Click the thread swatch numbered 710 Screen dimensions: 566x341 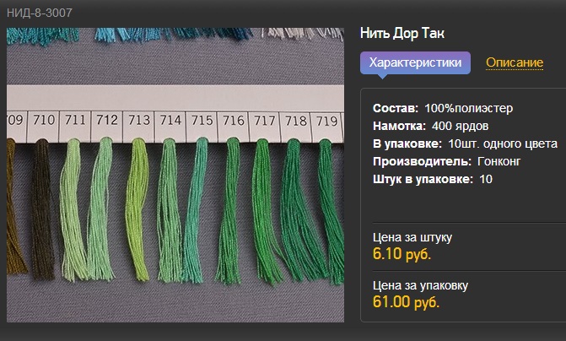tap(42, 208)
